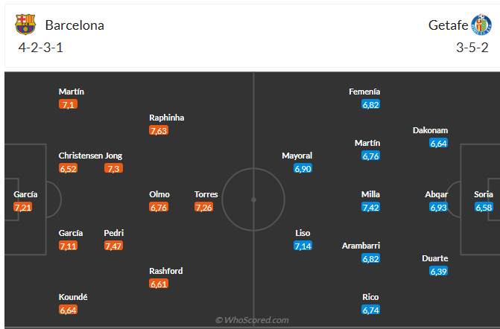Click the Getafe club crest
The width and height of the screenshot is (500, 329).
click(x=481, y=25)
